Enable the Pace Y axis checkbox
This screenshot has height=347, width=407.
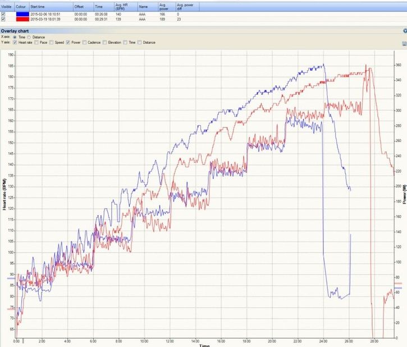pos(36,42)
